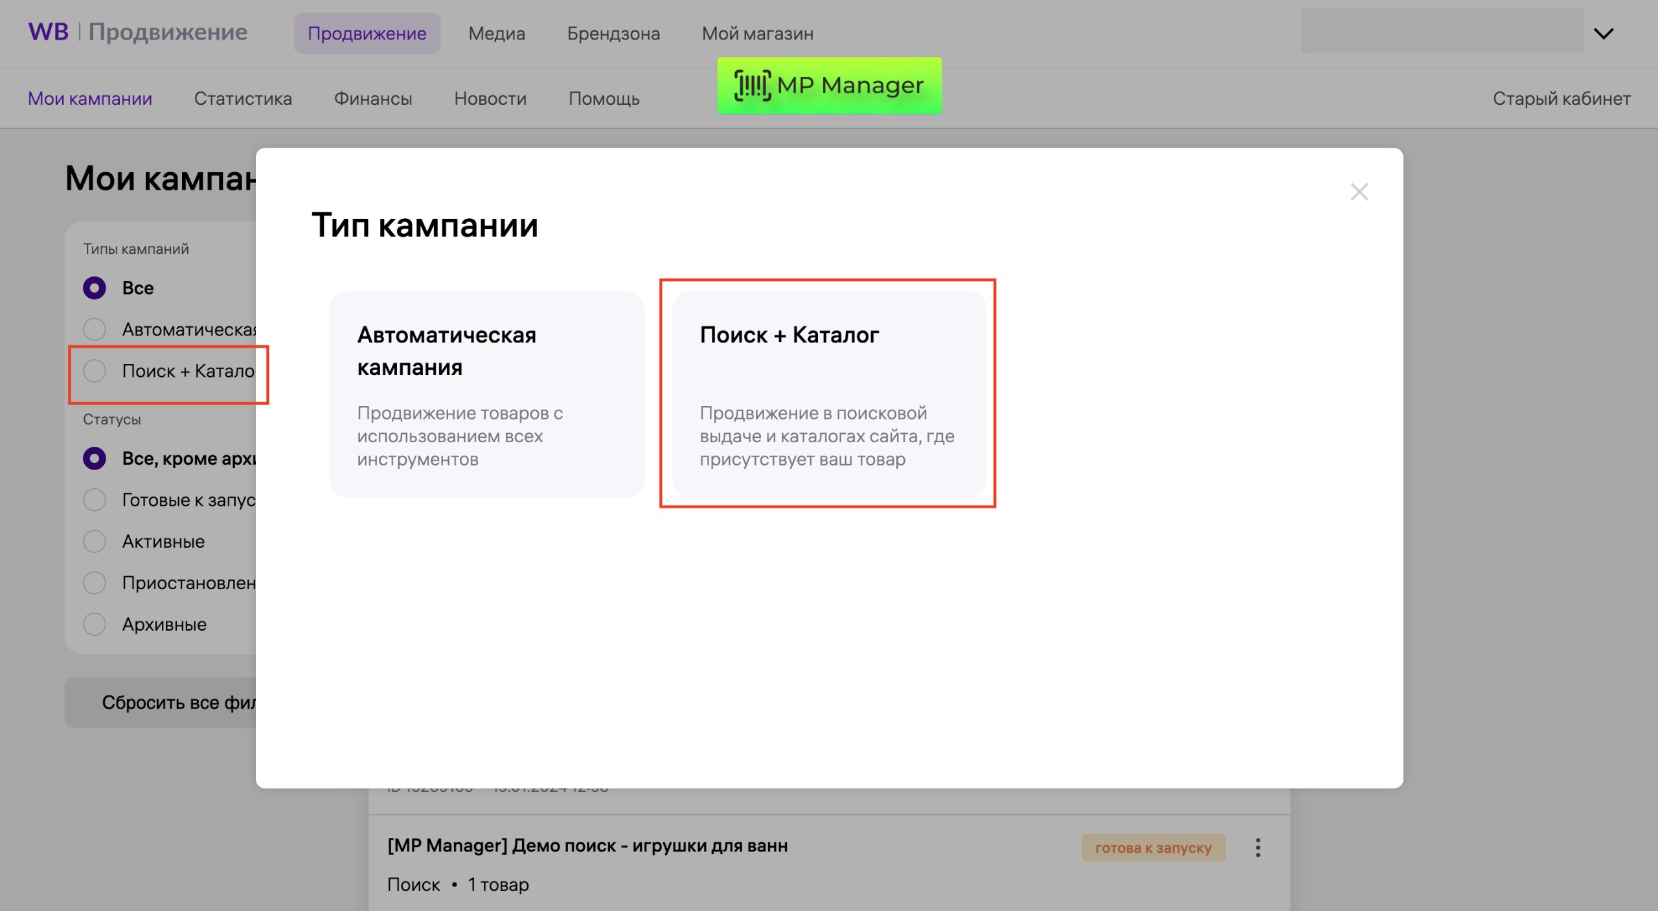
Task: Click the WB logo
Action: 49,32
